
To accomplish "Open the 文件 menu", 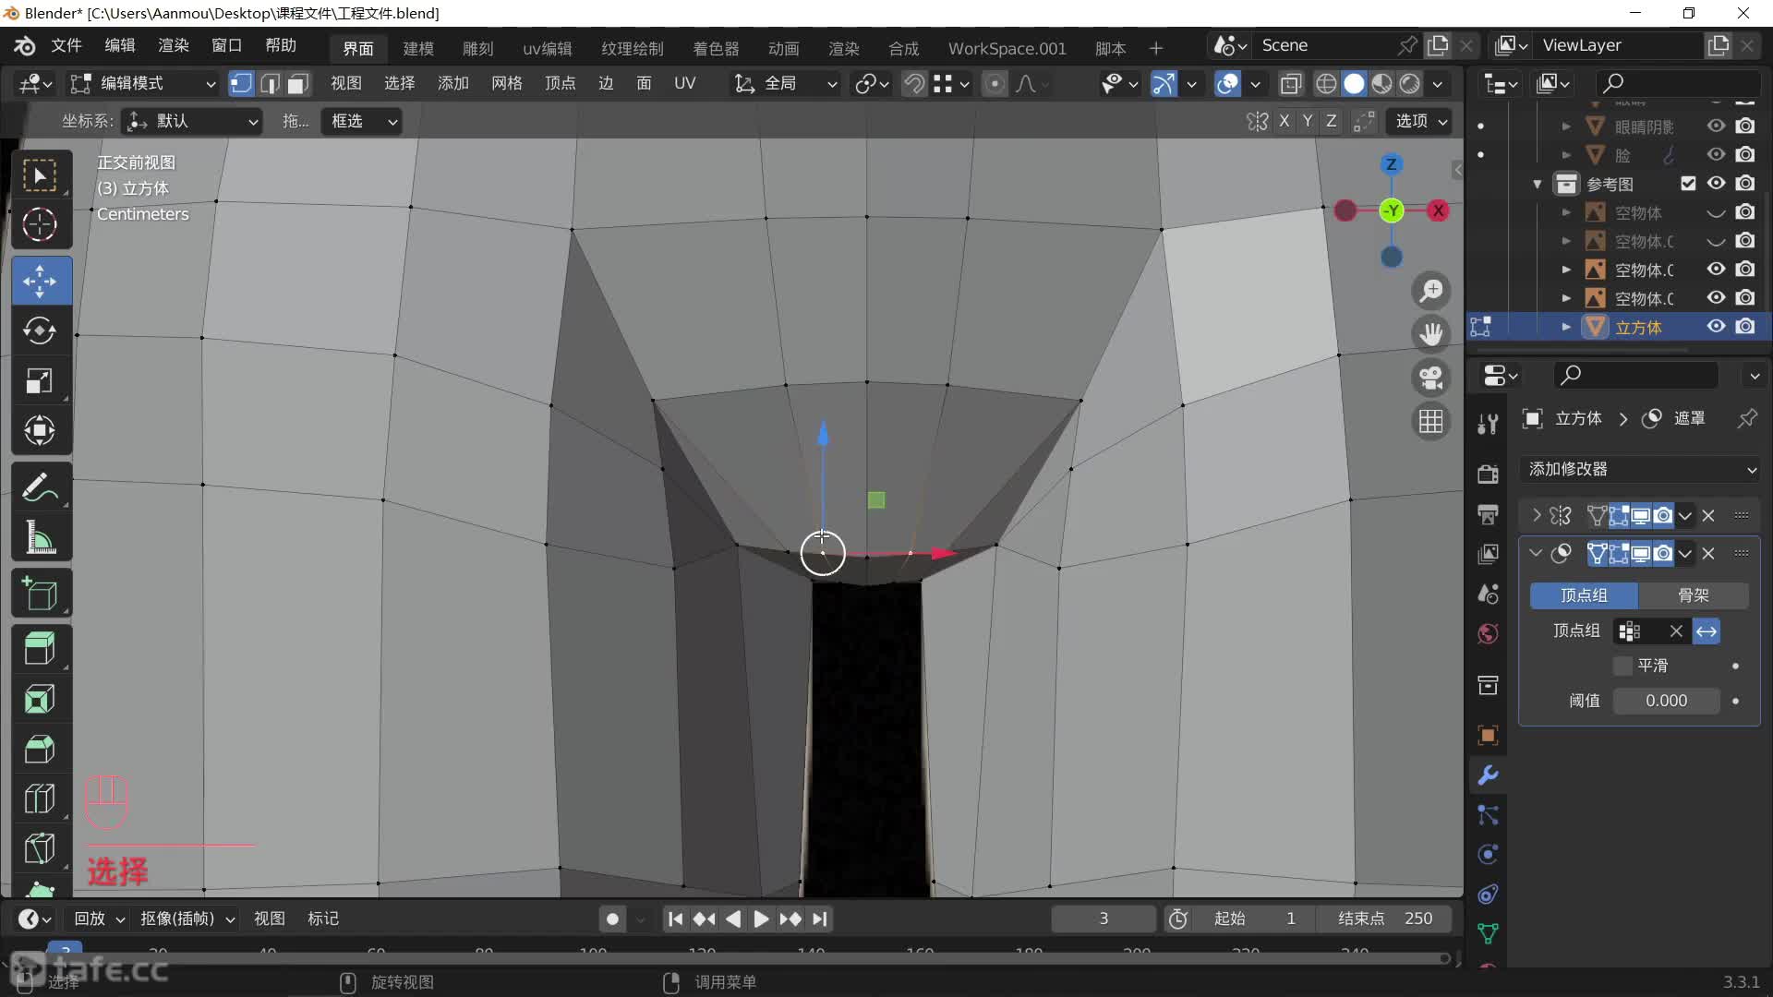I will tap(66, 46).
